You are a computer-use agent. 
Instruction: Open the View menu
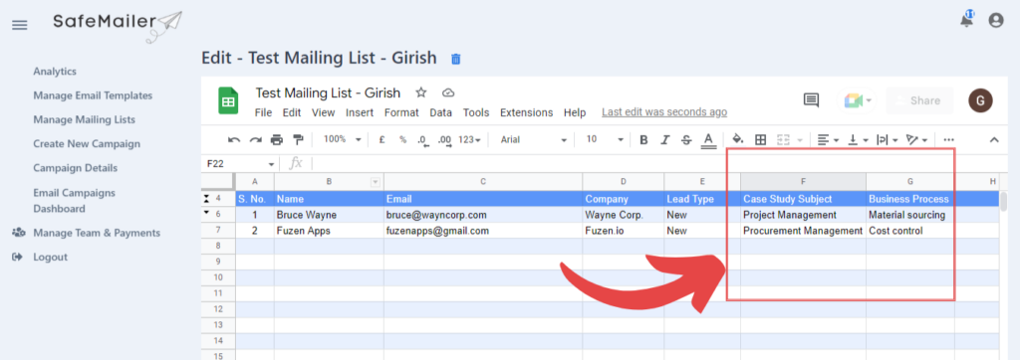[x=324, y=112]
